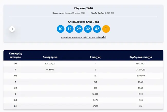Select the Διανεμόμενα column header
Image resolution: width=167 pixels, height=112 pixels.
[50, 57]
